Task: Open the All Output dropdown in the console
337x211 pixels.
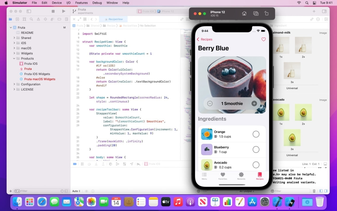Action: click(x=246, y=191)
